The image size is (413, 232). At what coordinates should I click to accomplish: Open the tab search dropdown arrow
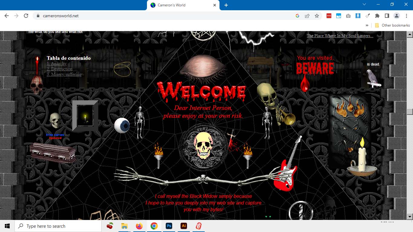364,5
